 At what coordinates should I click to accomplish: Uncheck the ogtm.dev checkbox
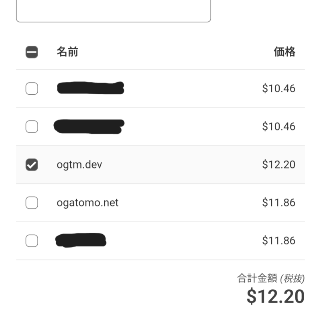(x=32, y=165)
